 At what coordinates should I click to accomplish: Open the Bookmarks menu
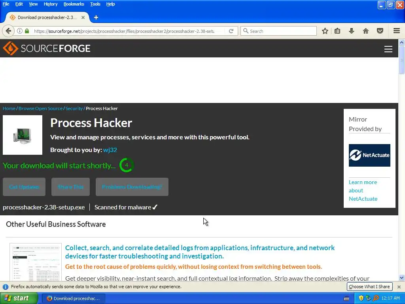click(74, 4)
